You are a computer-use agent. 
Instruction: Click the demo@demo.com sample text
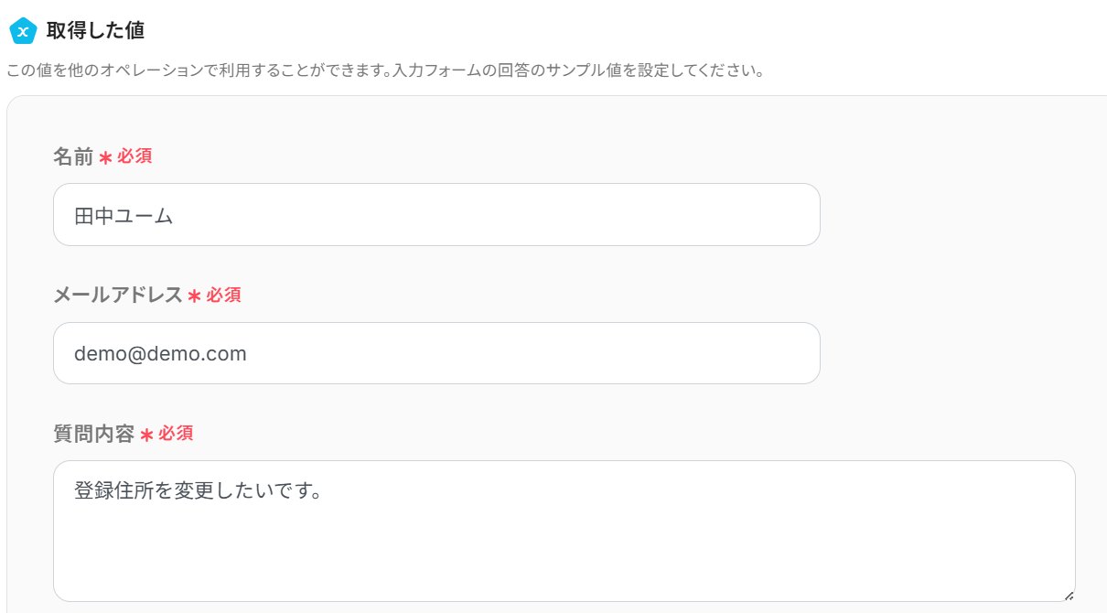[160, 353]
